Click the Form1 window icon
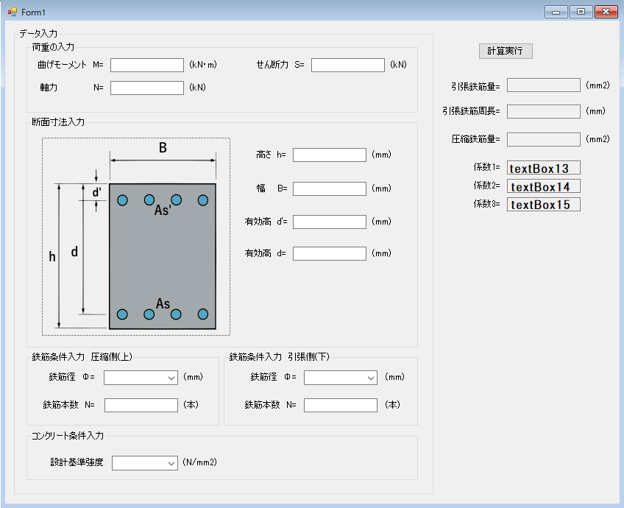This screenshot has width=624, height=508. click(x=13, y=13)
